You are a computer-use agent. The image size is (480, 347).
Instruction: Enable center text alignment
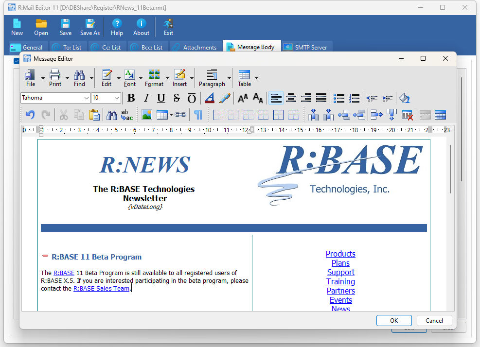point(291,98)
